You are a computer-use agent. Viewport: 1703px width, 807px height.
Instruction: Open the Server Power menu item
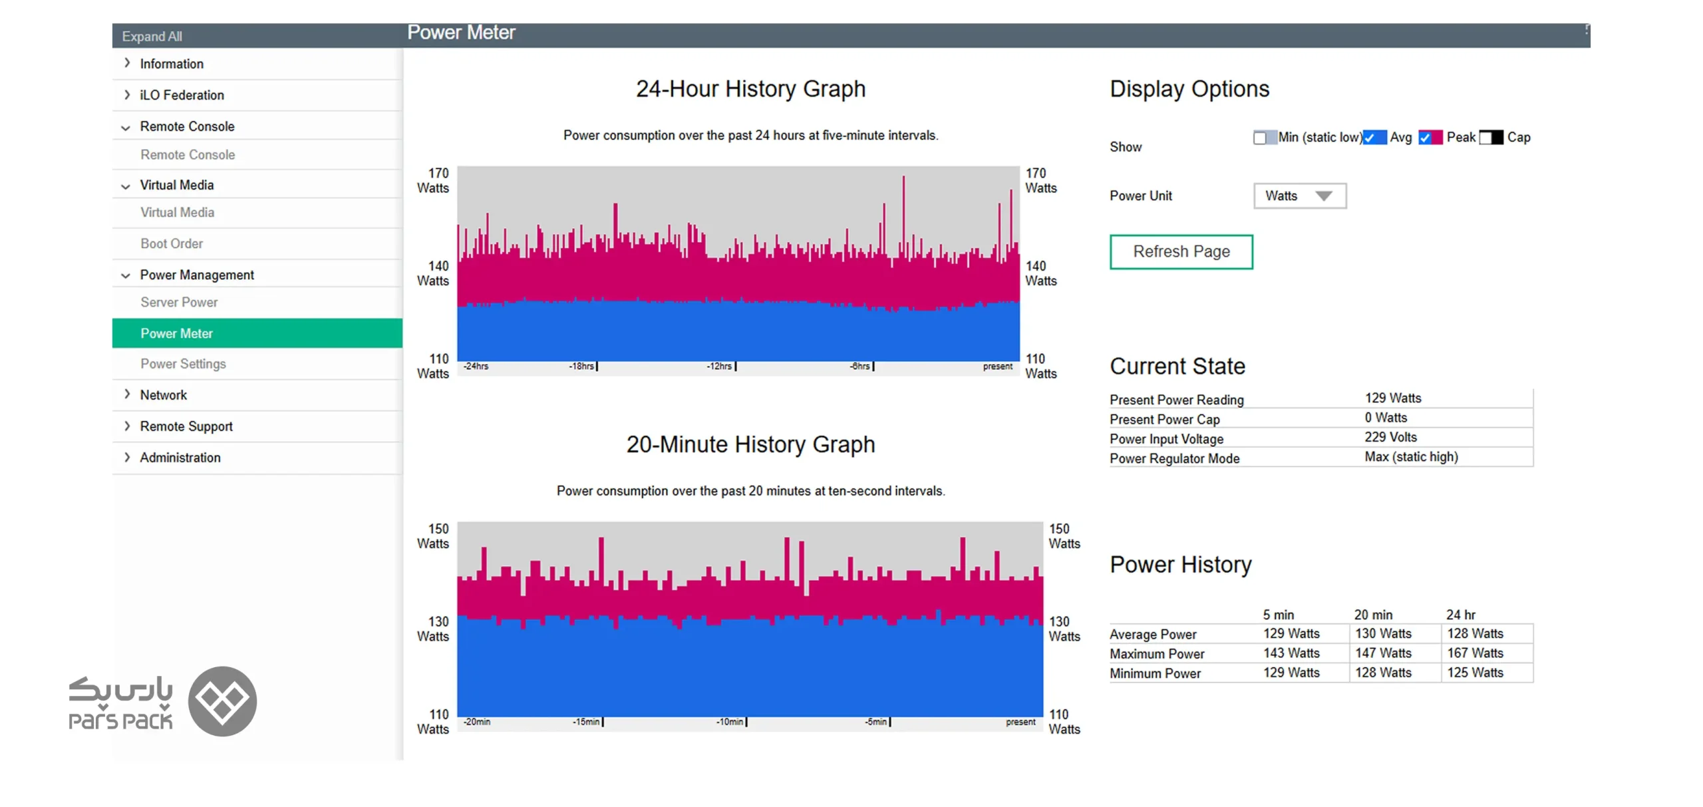click(179, 302)
